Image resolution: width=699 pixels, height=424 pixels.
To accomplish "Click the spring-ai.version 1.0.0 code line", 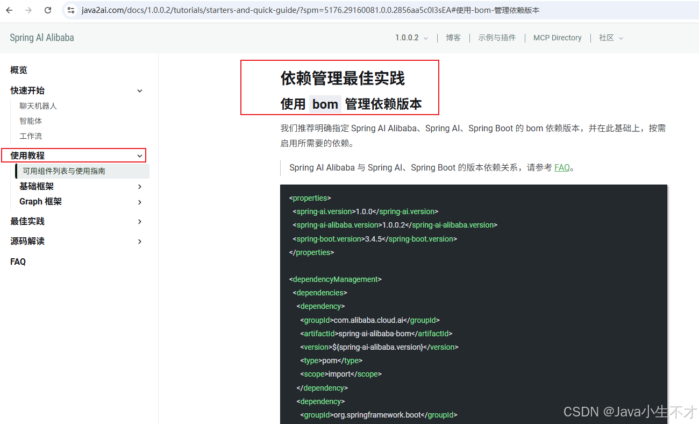I will (366, 211).
